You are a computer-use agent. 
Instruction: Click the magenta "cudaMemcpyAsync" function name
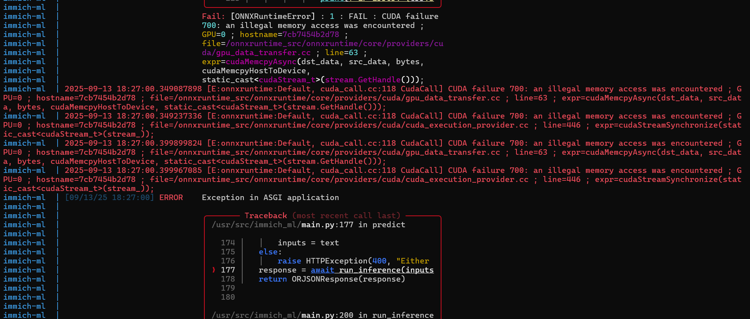261,61
